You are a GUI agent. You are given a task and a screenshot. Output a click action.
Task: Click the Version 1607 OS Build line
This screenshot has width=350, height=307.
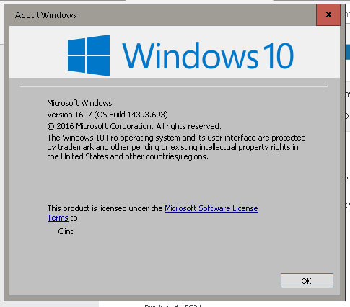pos(108,115)
